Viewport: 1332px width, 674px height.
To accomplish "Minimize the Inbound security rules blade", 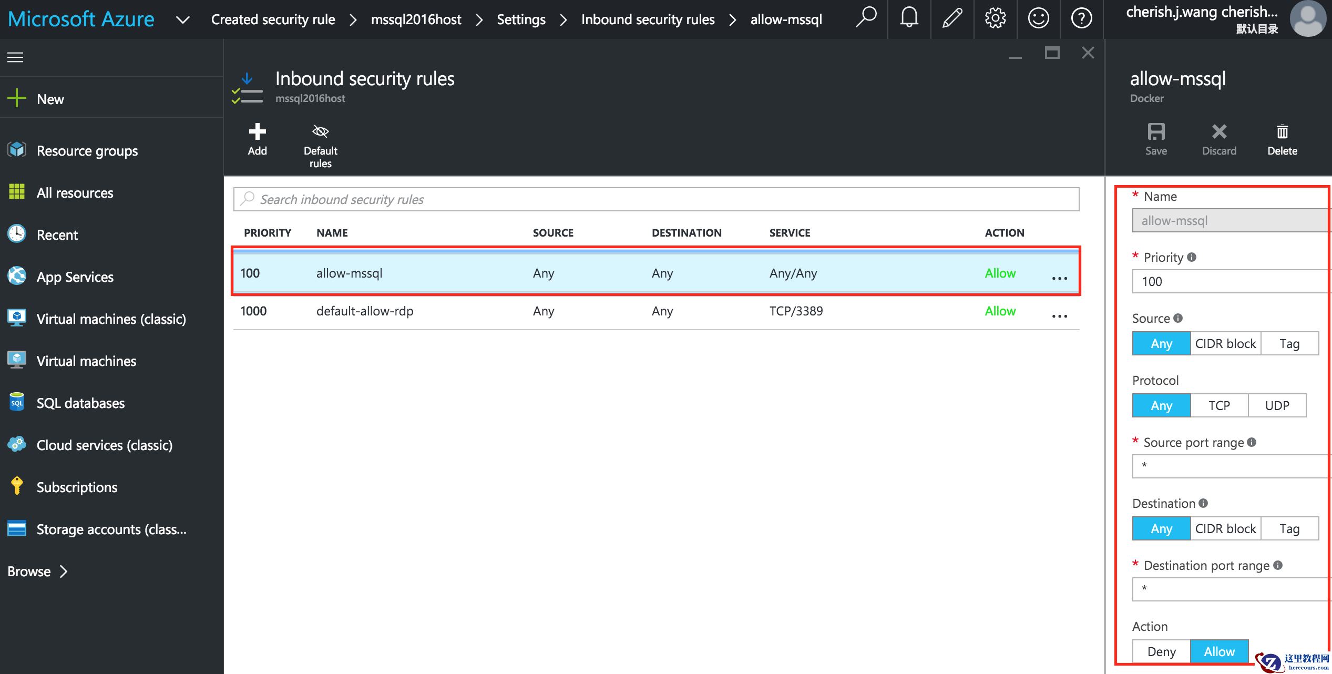I will pyautogui.click(x=1015, y=57).
